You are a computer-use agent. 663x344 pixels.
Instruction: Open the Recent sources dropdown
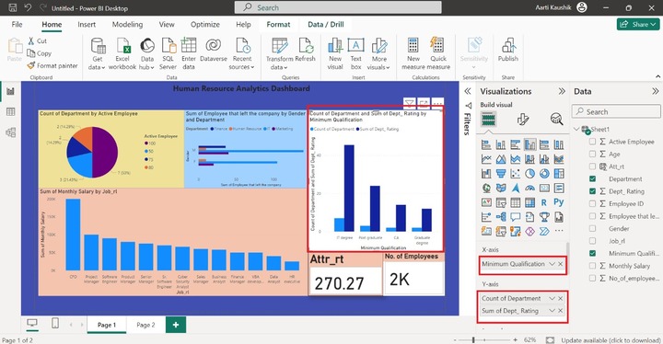[x=242, y=53]
